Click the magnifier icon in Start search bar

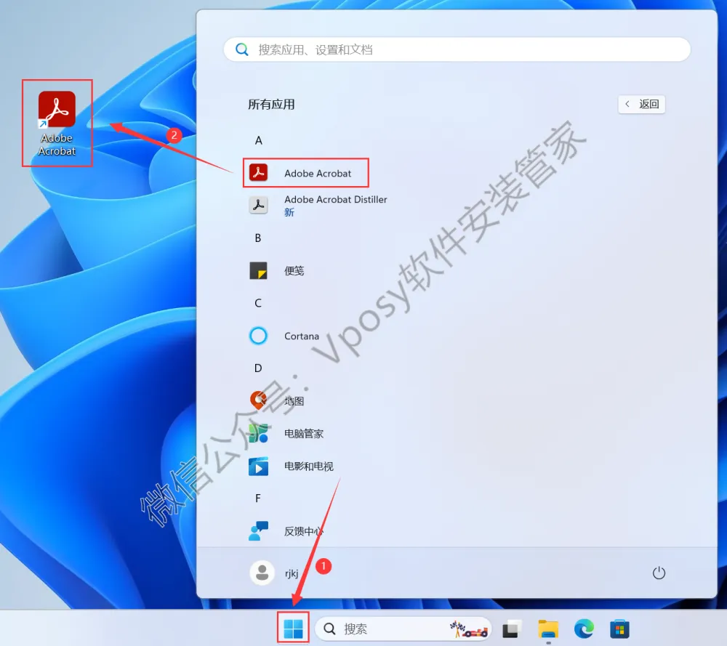[x=241, y=49]
